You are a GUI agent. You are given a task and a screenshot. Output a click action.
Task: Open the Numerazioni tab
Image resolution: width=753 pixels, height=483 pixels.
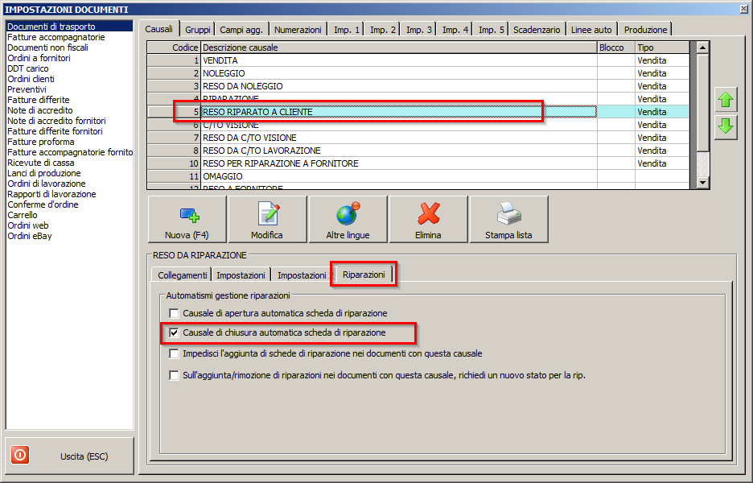(x=298, y=30)
